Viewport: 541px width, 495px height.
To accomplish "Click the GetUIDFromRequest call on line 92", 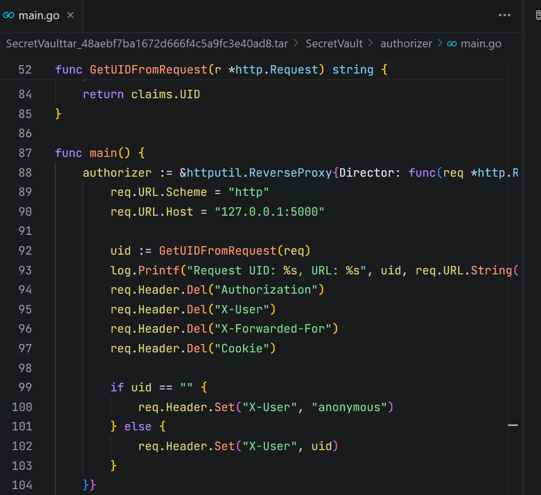I will coord(217,251).
